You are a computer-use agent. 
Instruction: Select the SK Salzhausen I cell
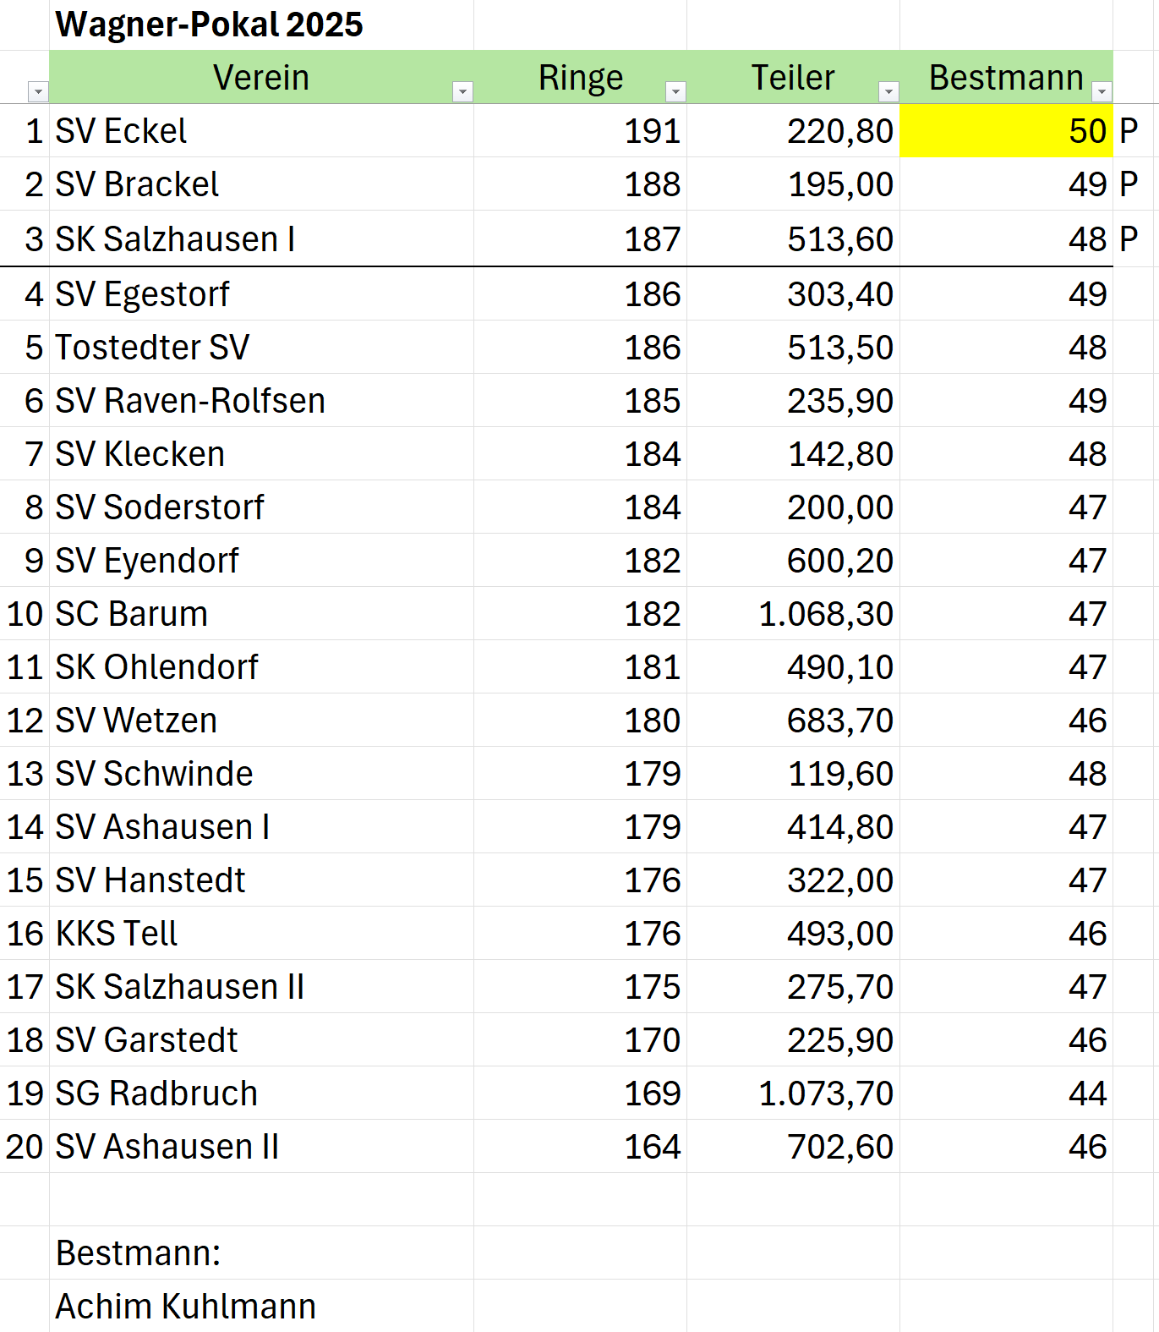click(x=176, y=239)
